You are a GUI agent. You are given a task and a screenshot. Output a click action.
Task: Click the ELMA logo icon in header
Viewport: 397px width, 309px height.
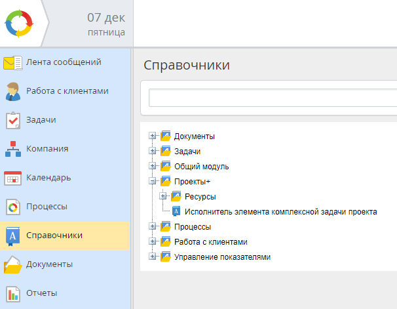pyautogui.click(x=18, y=23)
